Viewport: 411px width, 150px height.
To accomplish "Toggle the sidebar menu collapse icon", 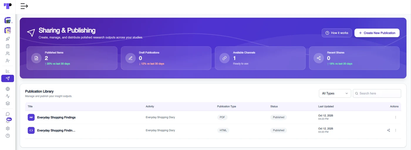I will [24, 6].
